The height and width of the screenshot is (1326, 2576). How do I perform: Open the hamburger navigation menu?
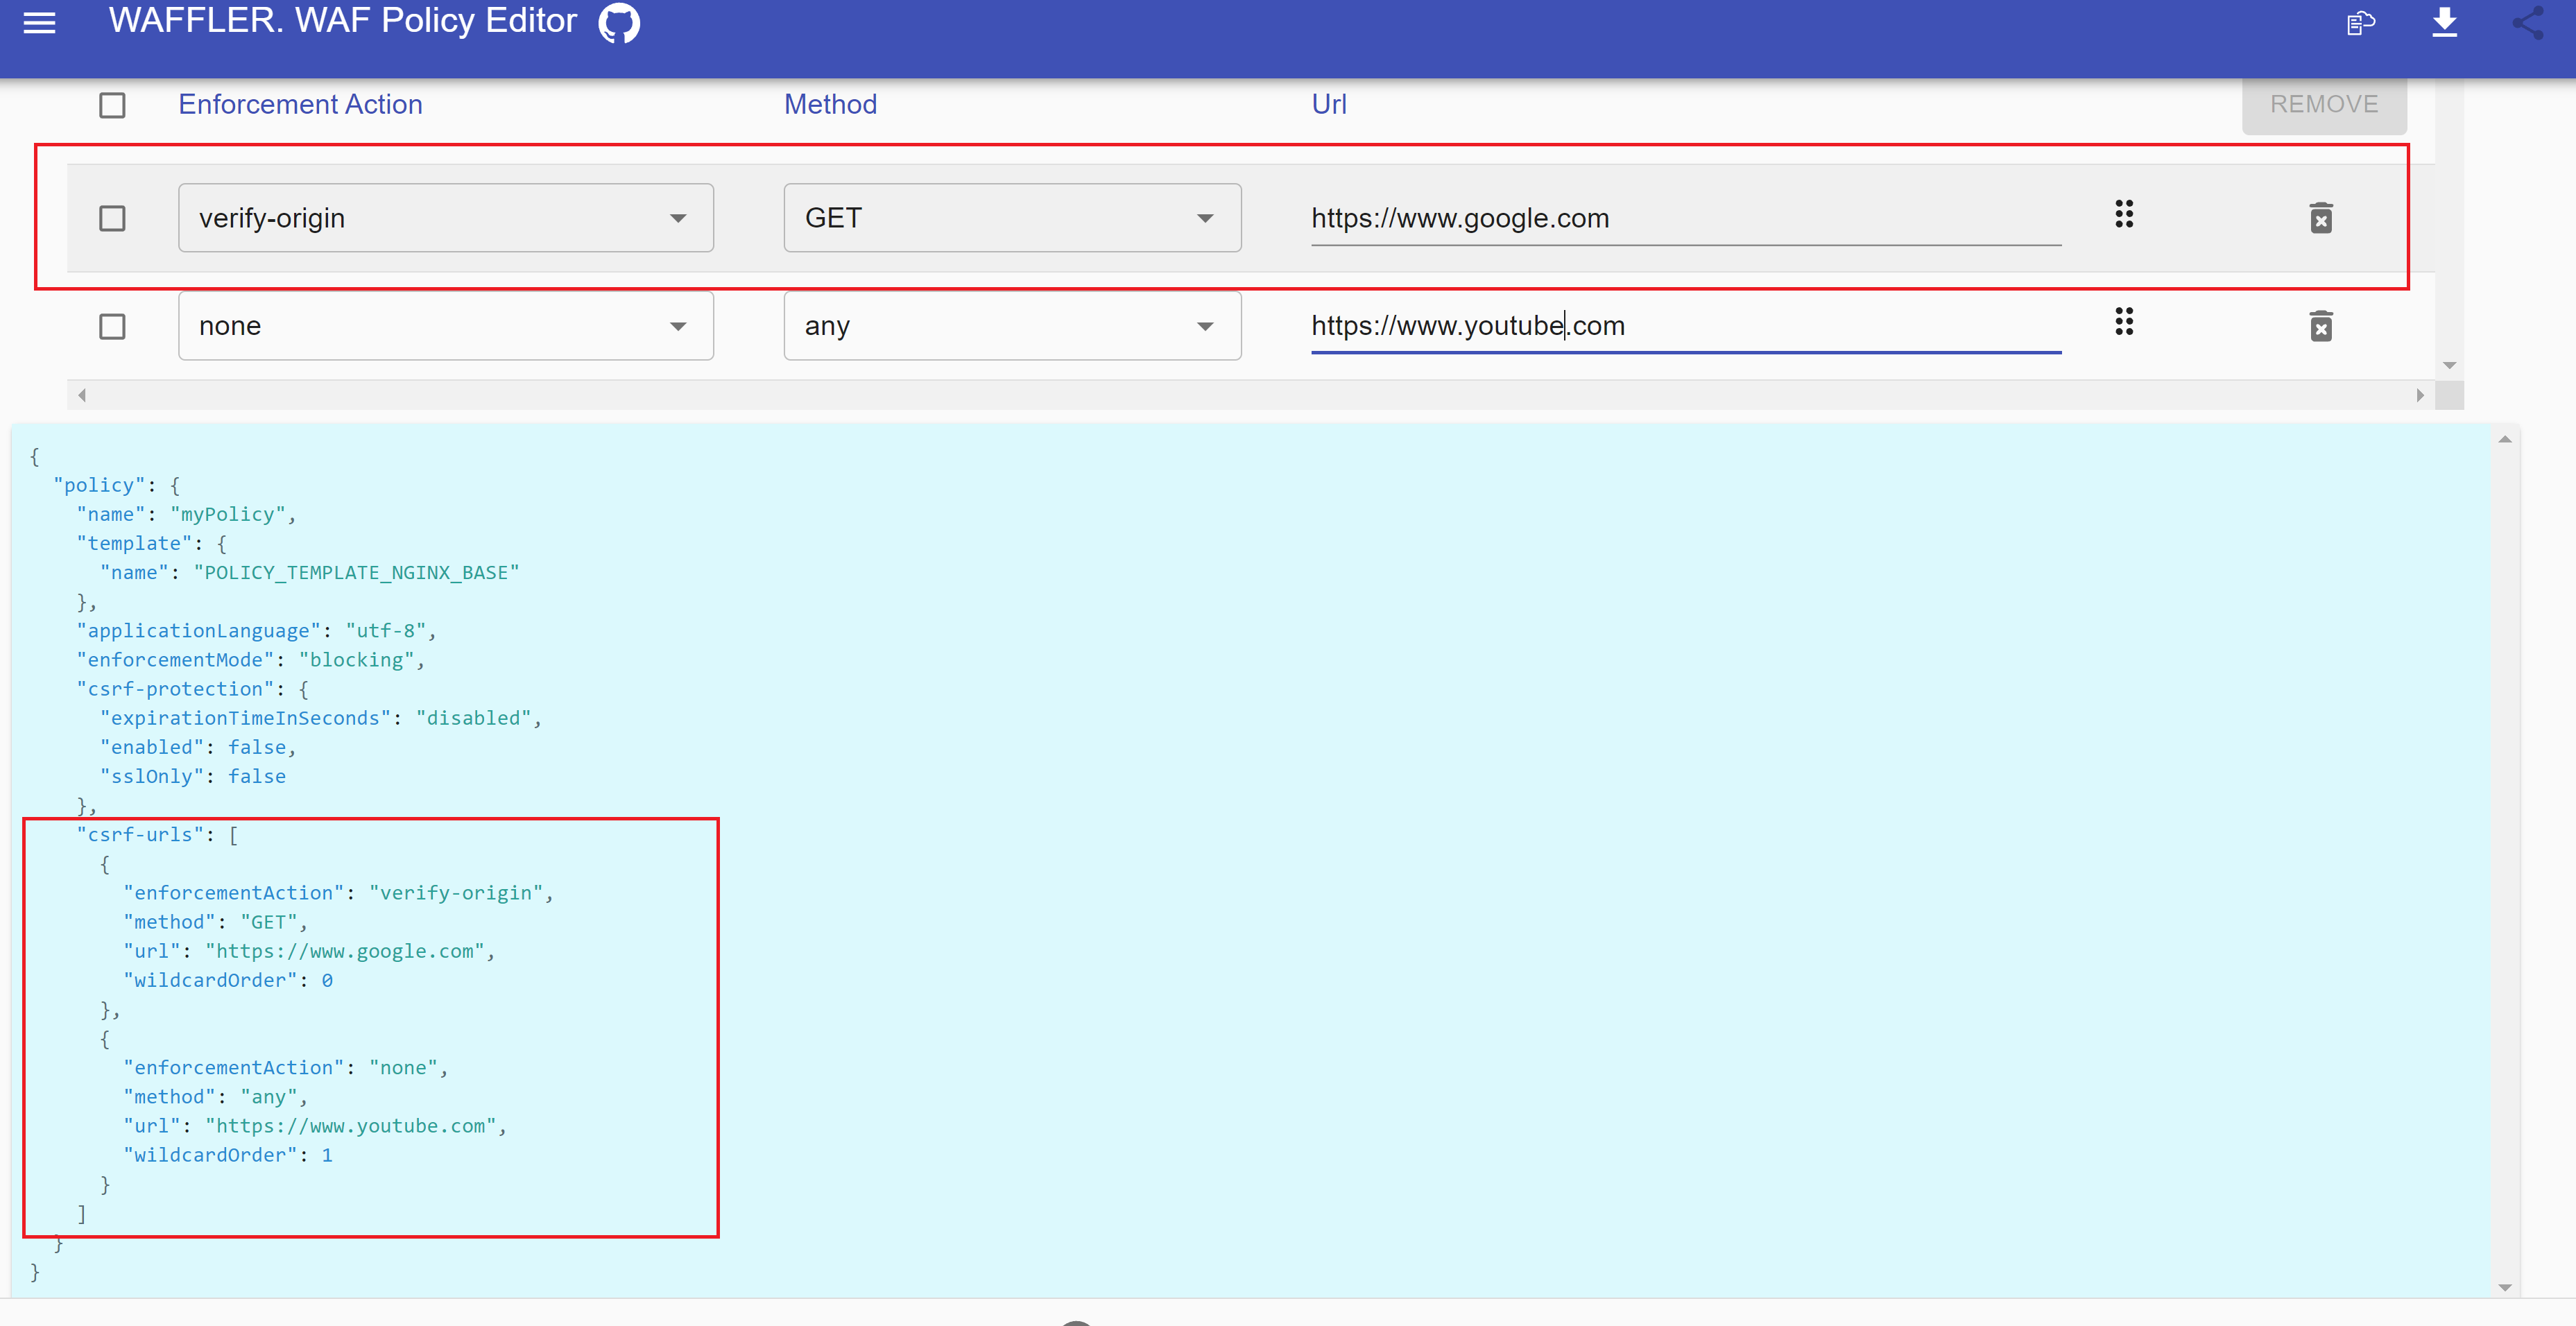[39, 23]
